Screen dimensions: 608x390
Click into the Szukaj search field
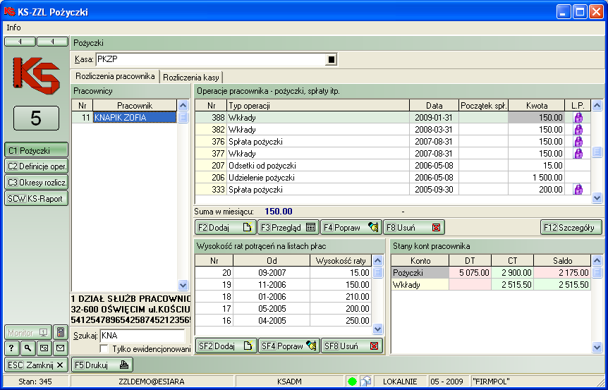pyautogui.click(x=141, y=336)
